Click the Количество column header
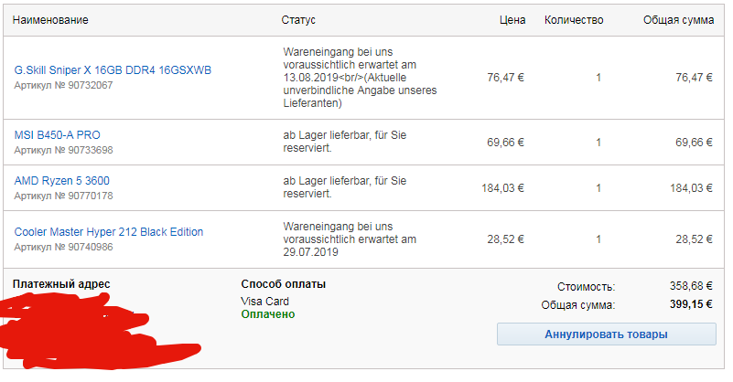733x382 pixels. pyautogui.click(x=574, y=18)
